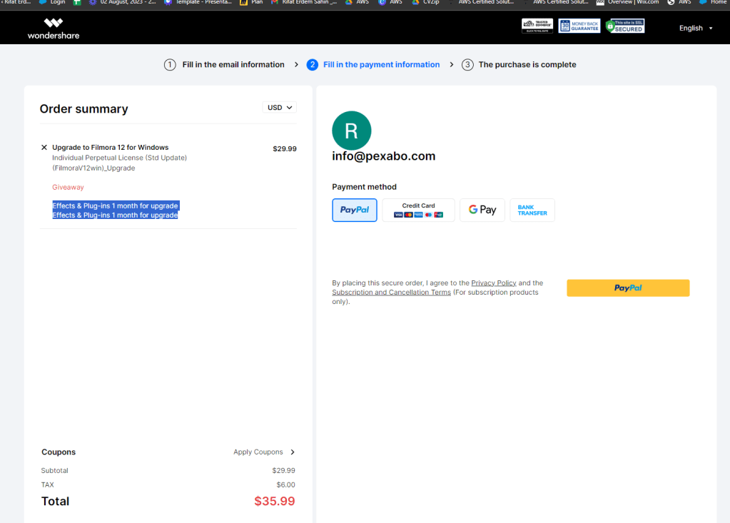The image size is (730, 523).
Task: Click the Google G logo in Google Pay
Action: [473, 209]
